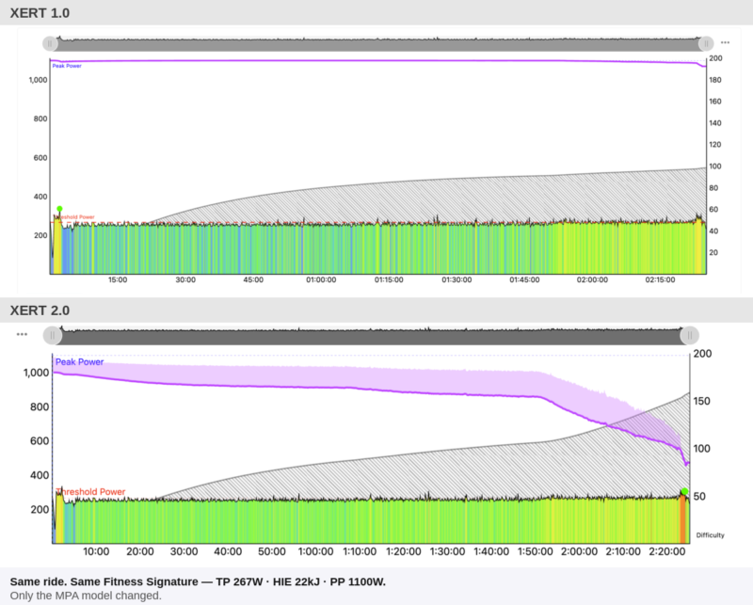Click the XERT 1.0 overview navigator strip
The height and width of the screenshot is (605, 753).
378,44
